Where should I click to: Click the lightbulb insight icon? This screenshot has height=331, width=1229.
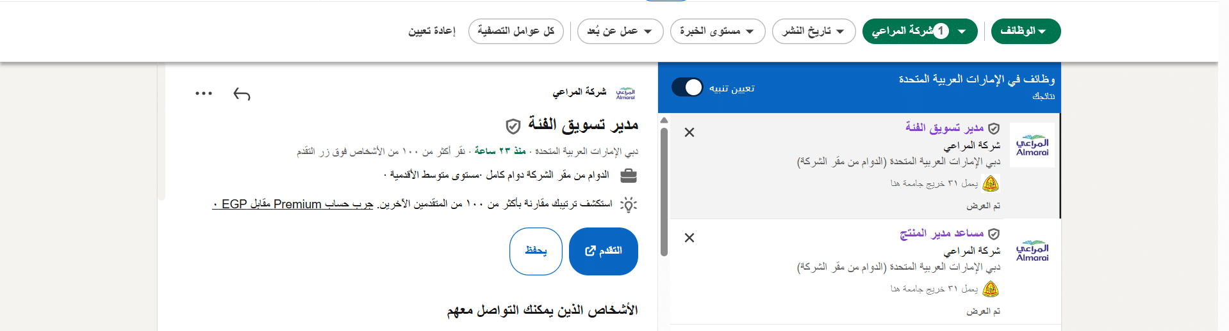pos(629,204)
